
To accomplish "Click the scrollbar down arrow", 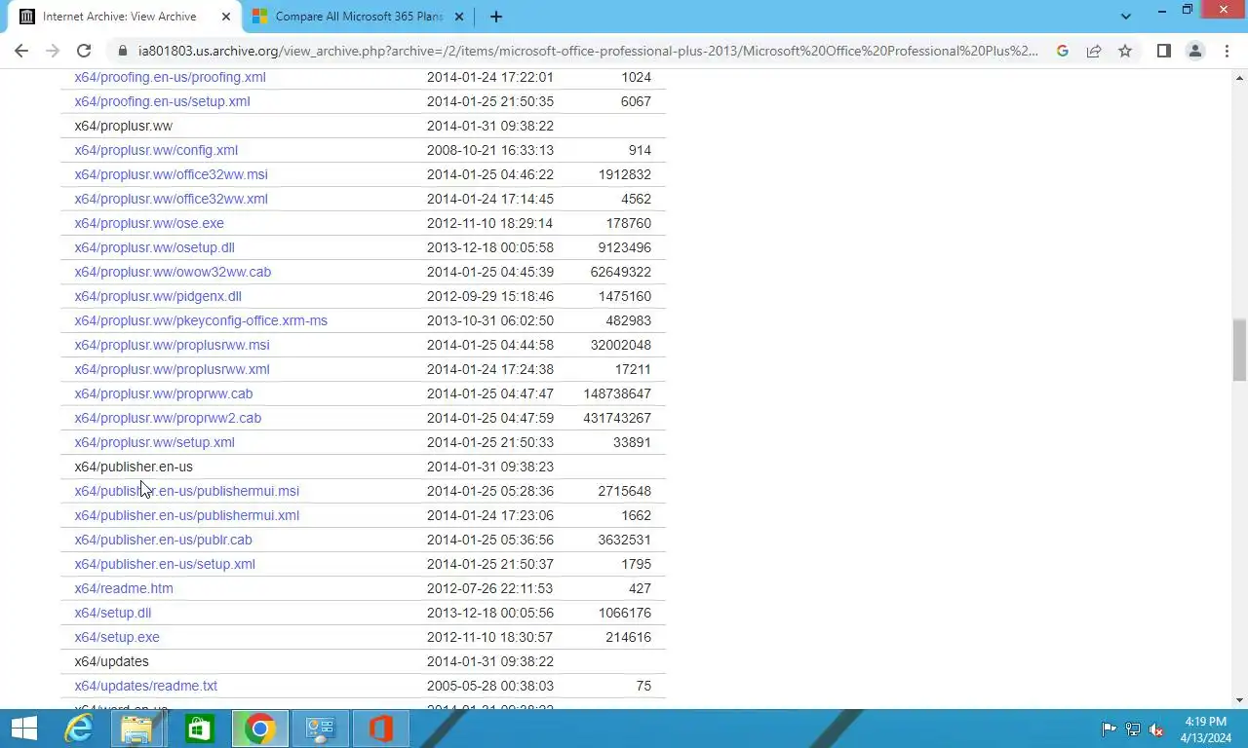I will pyautogui.click(x=1239, y=700).
